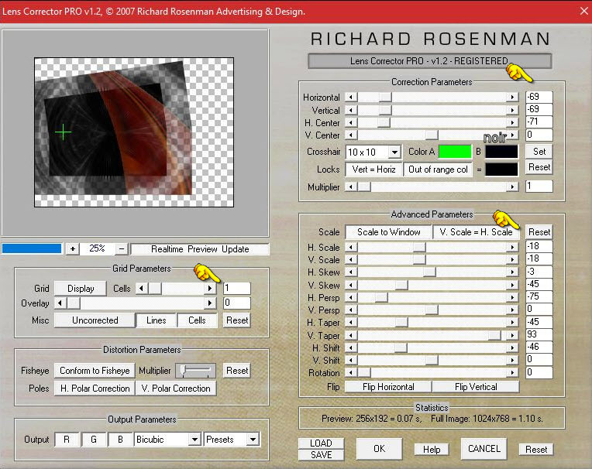Toggle H. Polar Correction
Screen dimensions: 592x469
pyautogui.click(x=95, y=389)
